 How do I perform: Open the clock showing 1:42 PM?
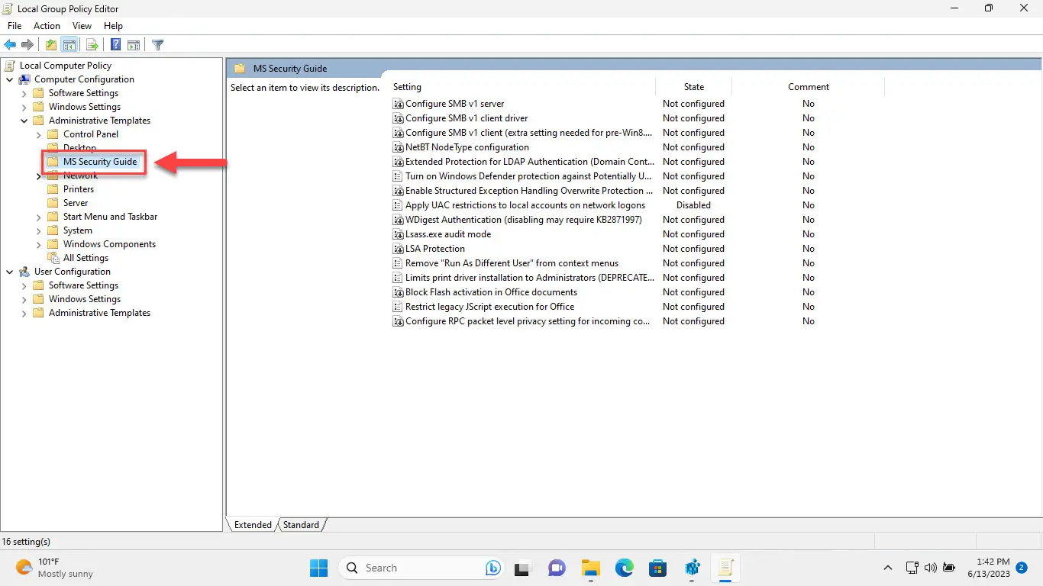pyautogui.click(x=988, y=568)
